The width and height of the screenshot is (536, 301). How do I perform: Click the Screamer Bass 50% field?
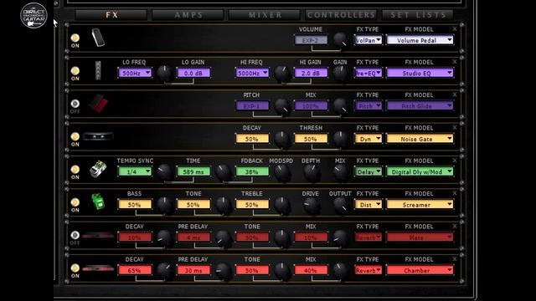pyautogui.click(x=135, y=205)
